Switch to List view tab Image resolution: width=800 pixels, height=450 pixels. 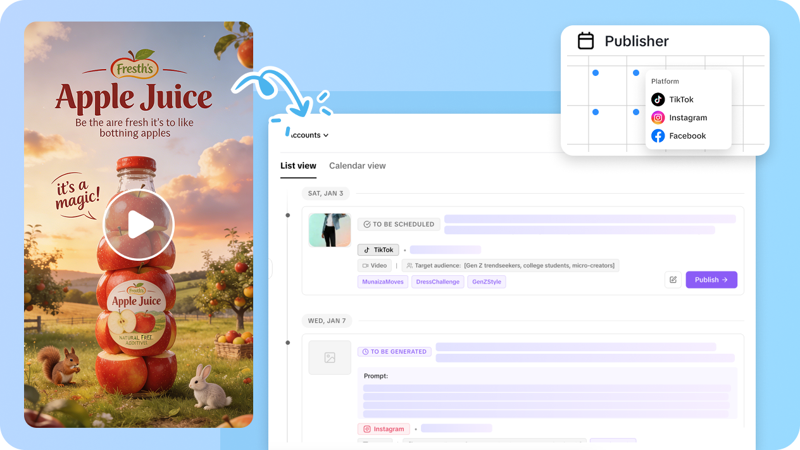[298, 166]
